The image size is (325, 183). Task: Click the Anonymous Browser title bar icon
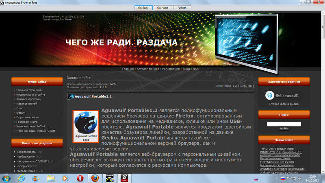point(2,2)
